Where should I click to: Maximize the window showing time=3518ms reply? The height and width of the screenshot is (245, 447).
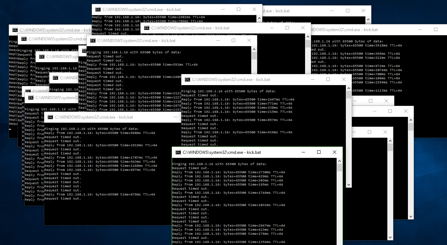(436, 30)
